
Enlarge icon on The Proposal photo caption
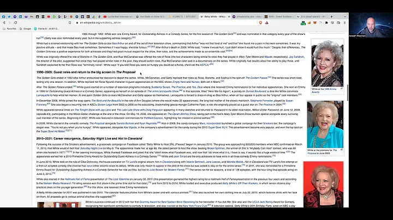(x=342, y=150)
